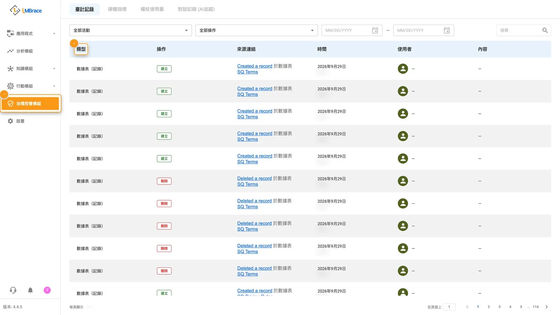Screen dimensions: 560x315
Task: Go to page 5
Action: click(521, 307)
